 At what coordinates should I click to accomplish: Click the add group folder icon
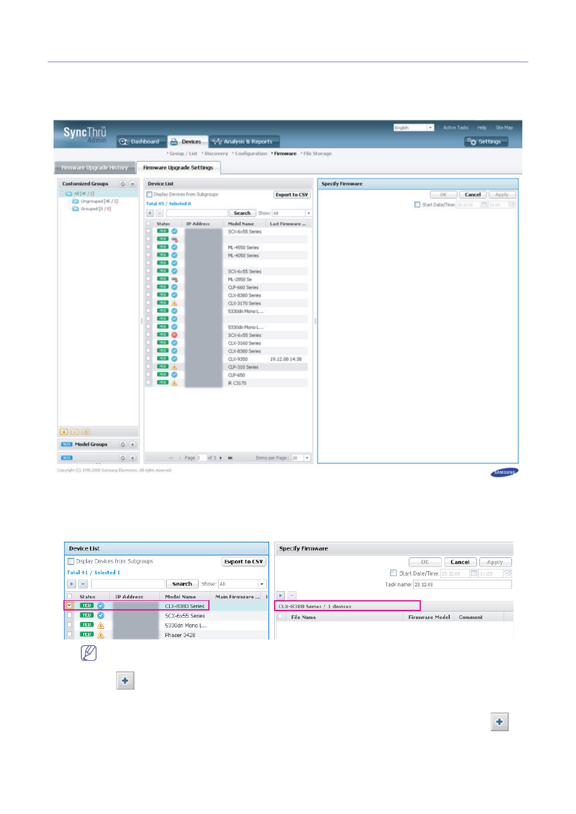pyautogui.click(x=64, y=432)
